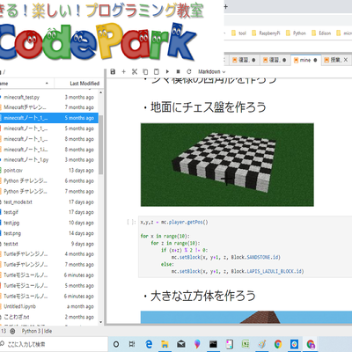Screen dimensions: 352x352
Task: Open Excel from the taskbar
Action: (x=246, y=344)
